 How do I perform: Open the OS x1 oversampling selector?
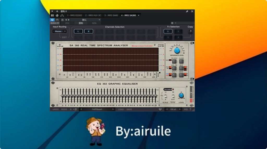coord(173,109)
